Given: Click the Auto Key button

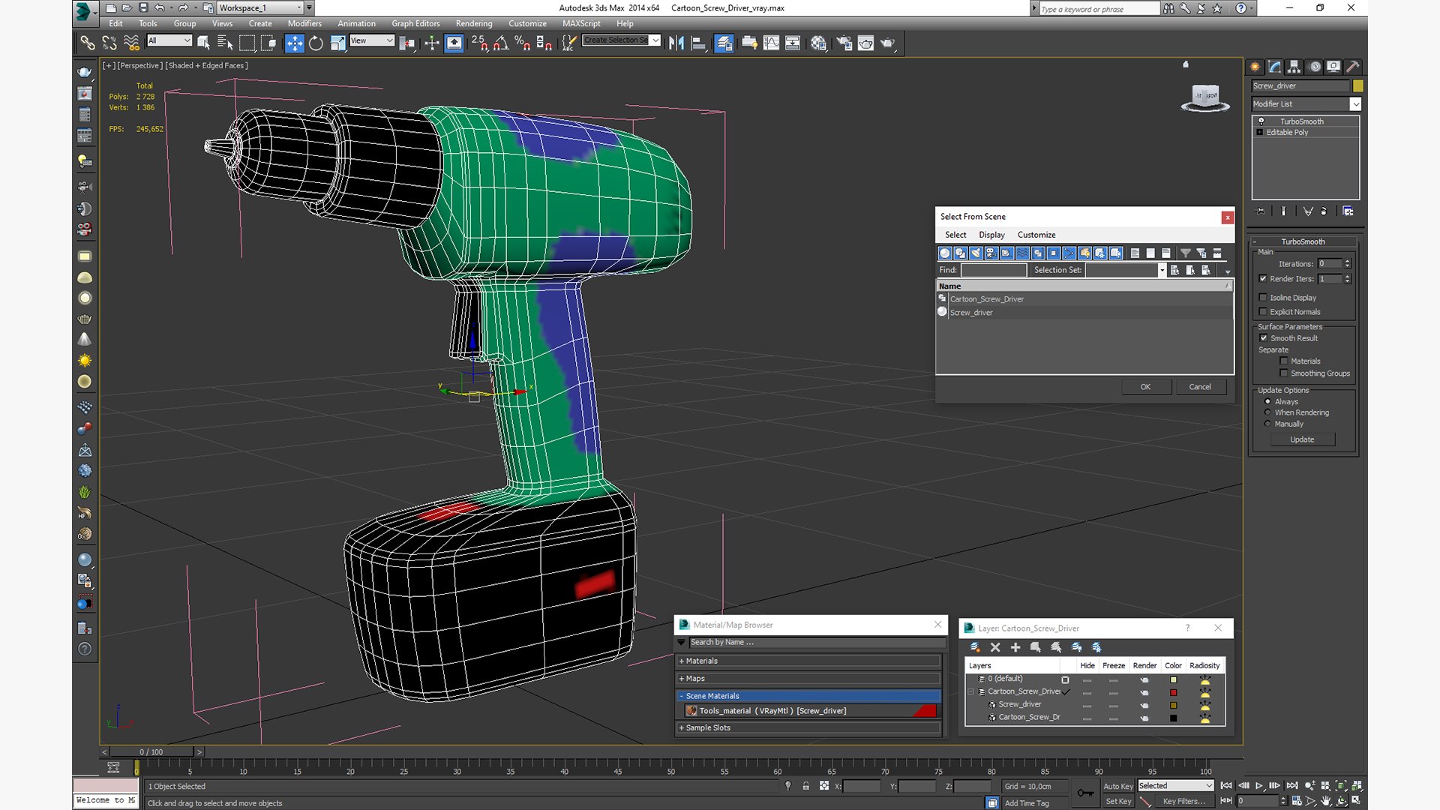Looking at the screenshot, I should point(1118,786).
